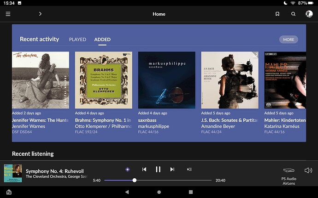
Task: Open the hamburger navigation menu
Action: click(8, 14)
